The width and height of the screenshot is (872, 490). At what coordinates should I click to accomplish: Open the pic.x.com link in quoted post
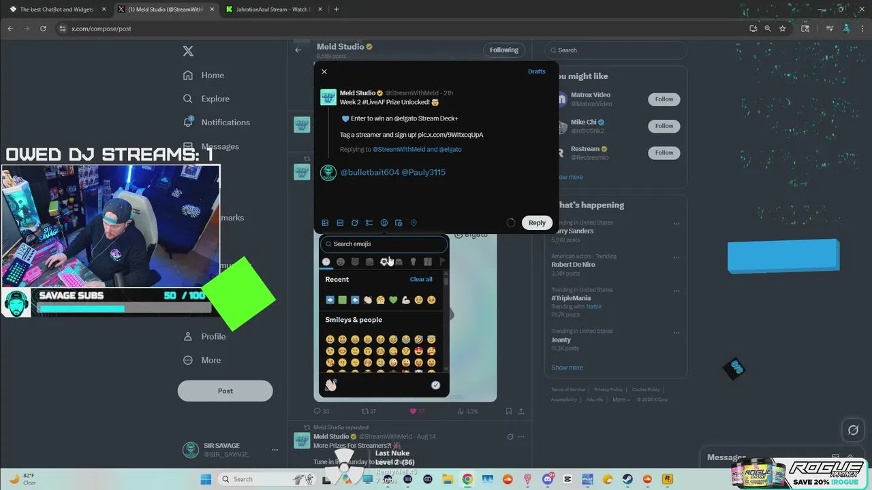coord(450,135)
